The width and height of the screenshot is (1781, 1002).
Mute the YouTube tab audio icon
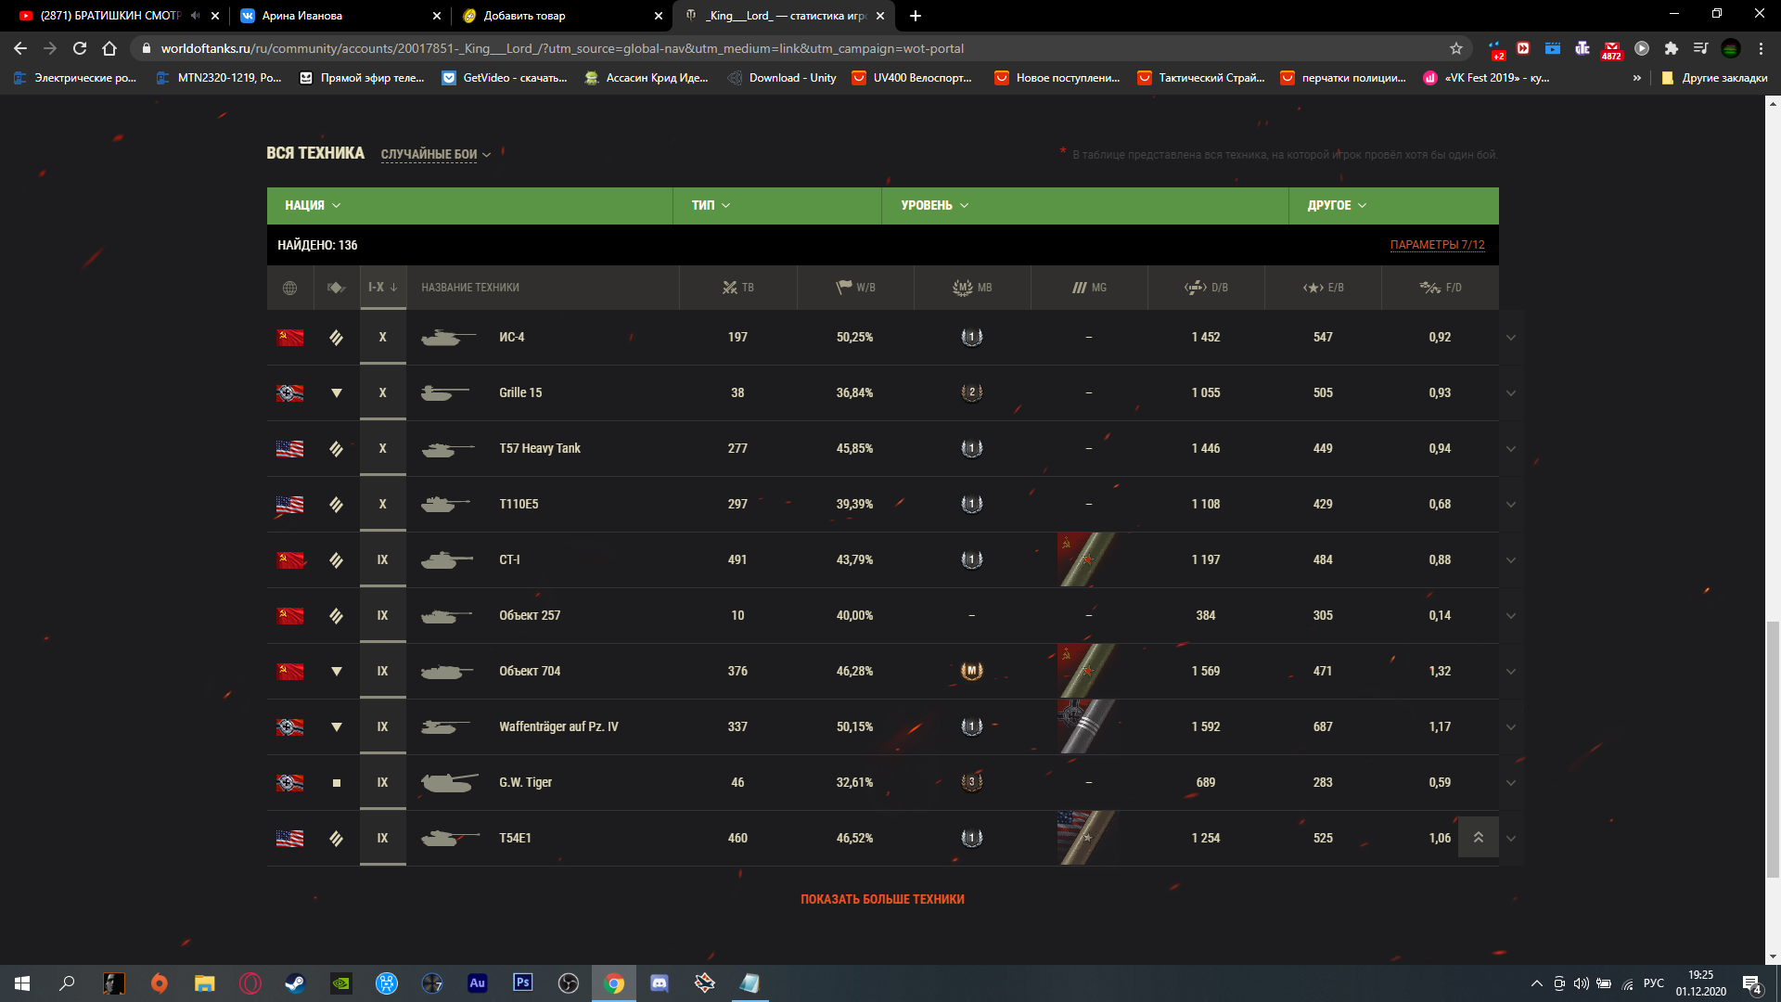(195, 16)
